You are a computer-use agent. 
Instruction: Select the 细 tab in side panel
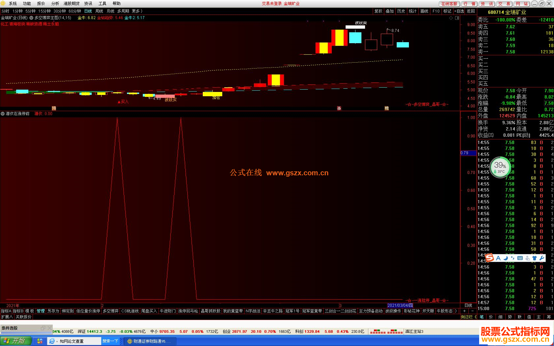[x=501, y=317]
